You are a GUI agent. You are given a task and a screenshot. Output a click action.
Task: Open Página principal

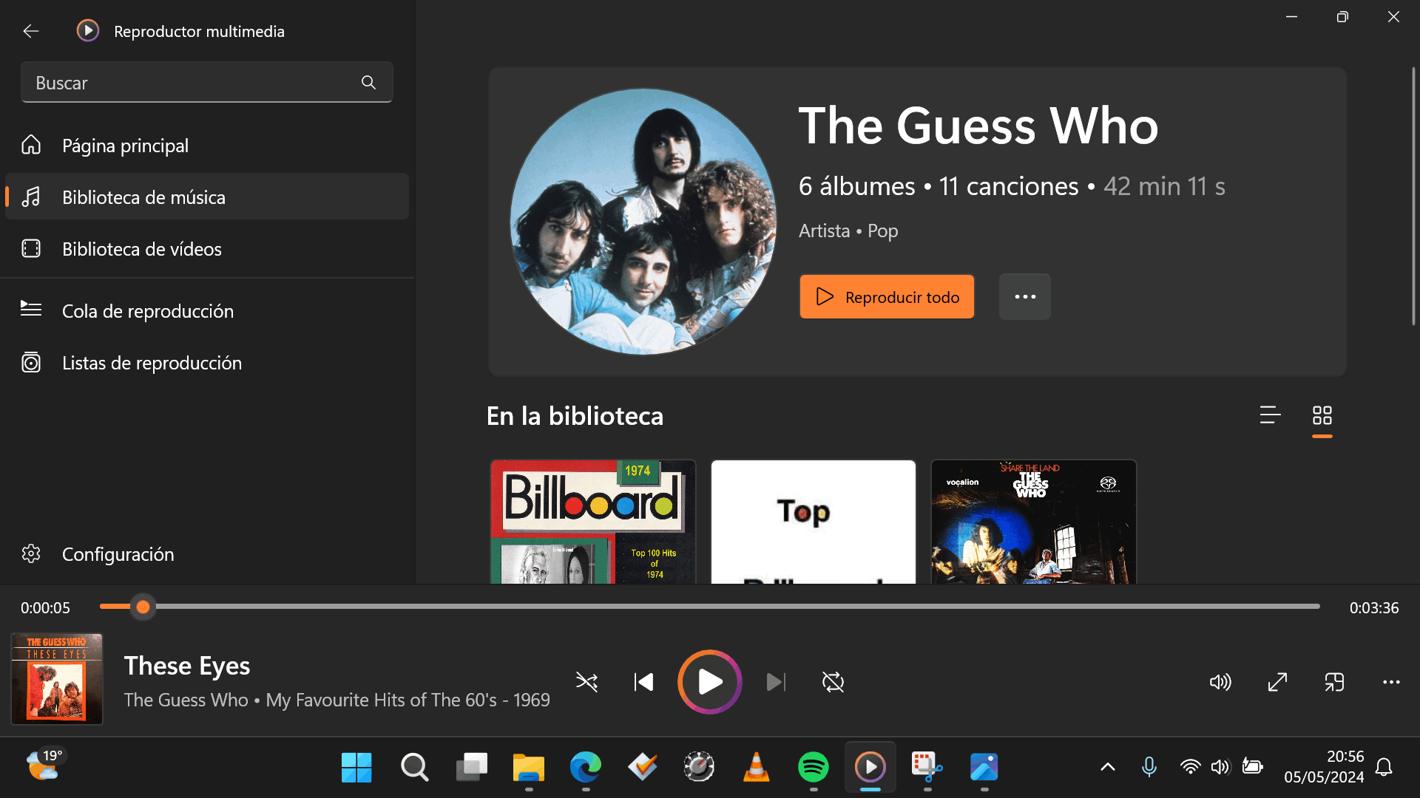pyautogui.click(x=207, y=146)
